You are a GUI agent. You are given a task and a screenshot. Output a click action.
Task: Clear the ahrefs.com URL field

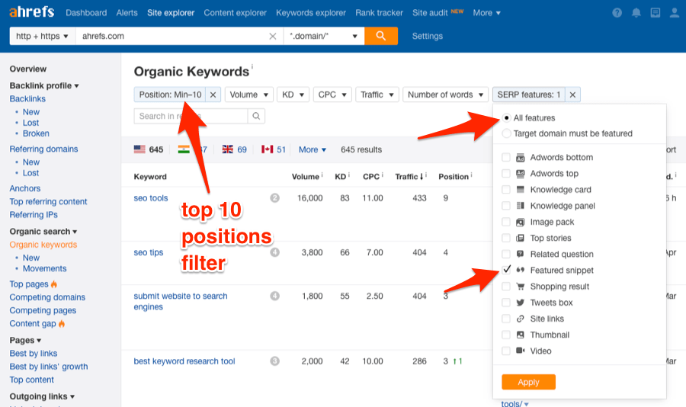[x=273, y=37]
